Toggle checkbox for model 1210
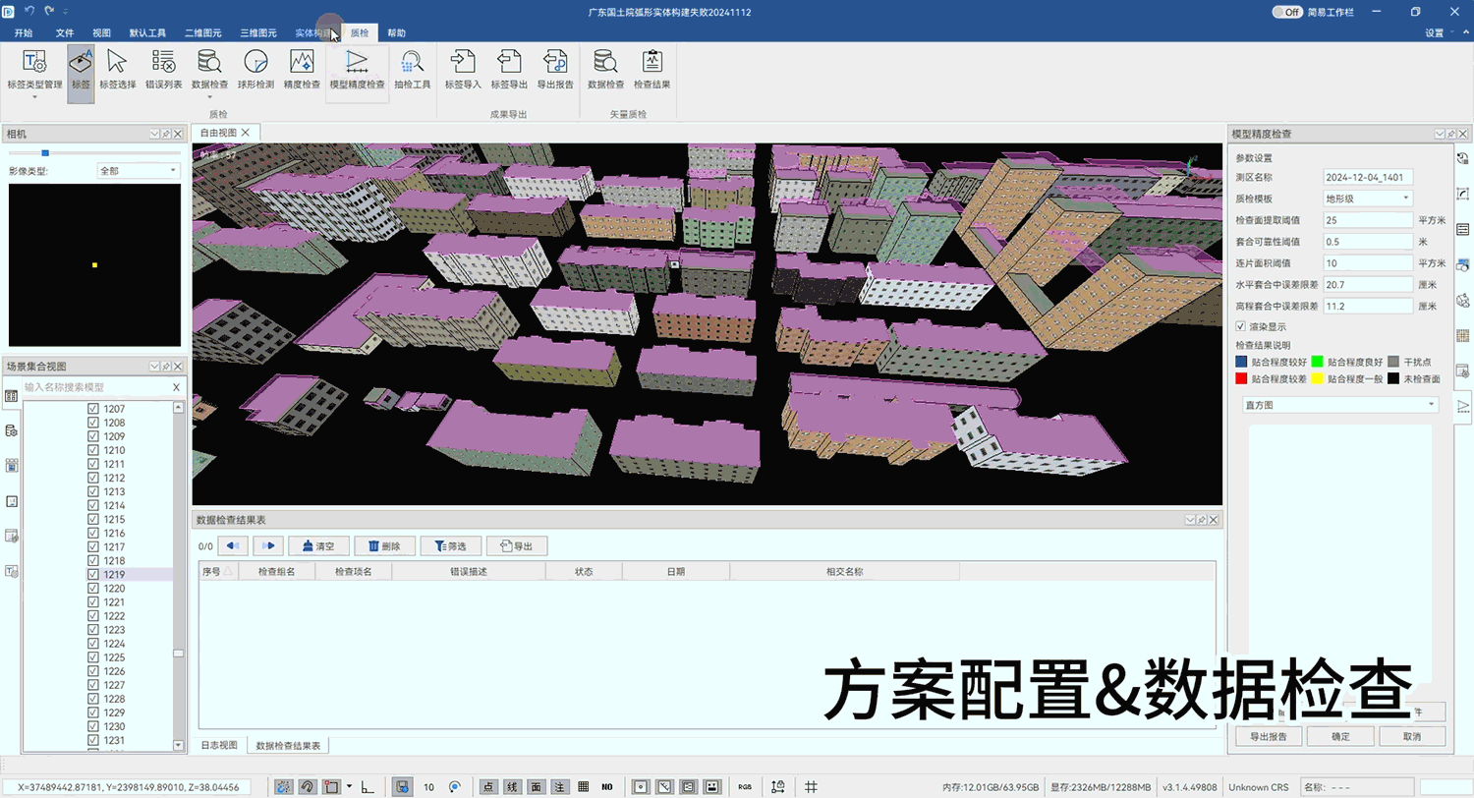Screen dimensions: 1474x798 (x=93, y=450)
